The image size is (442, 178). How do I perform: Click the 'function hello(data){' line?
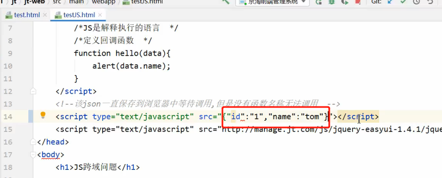pyautogui.click(x=122, y=53)
